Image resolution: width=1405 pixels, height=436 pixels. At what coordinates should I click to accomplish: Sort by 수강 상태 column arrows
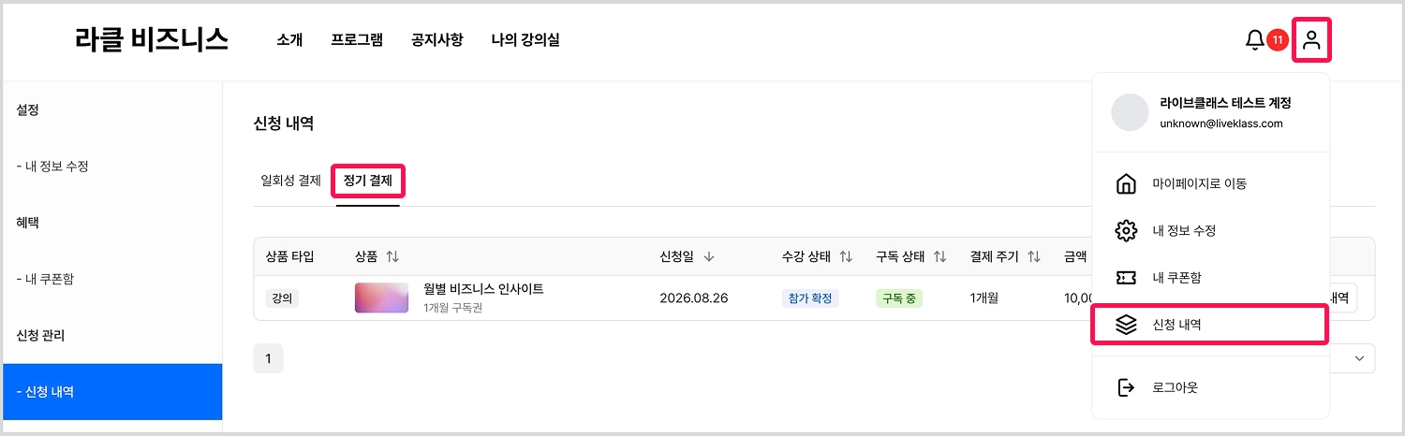(x=846, y=256)
